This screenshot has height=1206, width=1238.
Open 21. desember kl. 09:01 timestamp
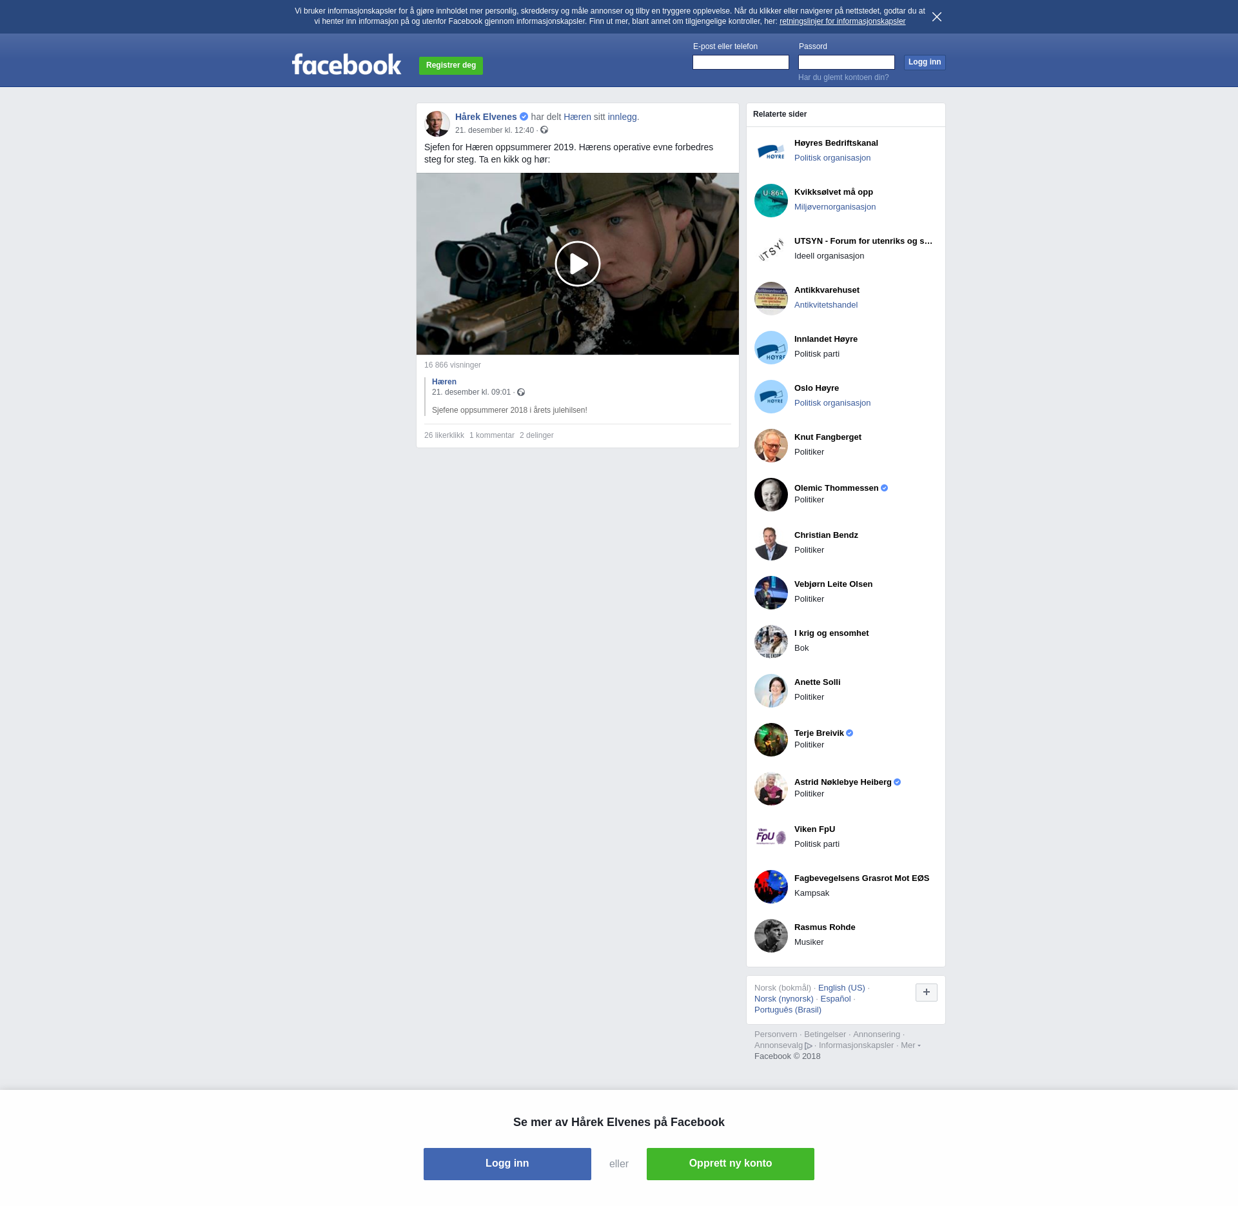pos(471,392)
